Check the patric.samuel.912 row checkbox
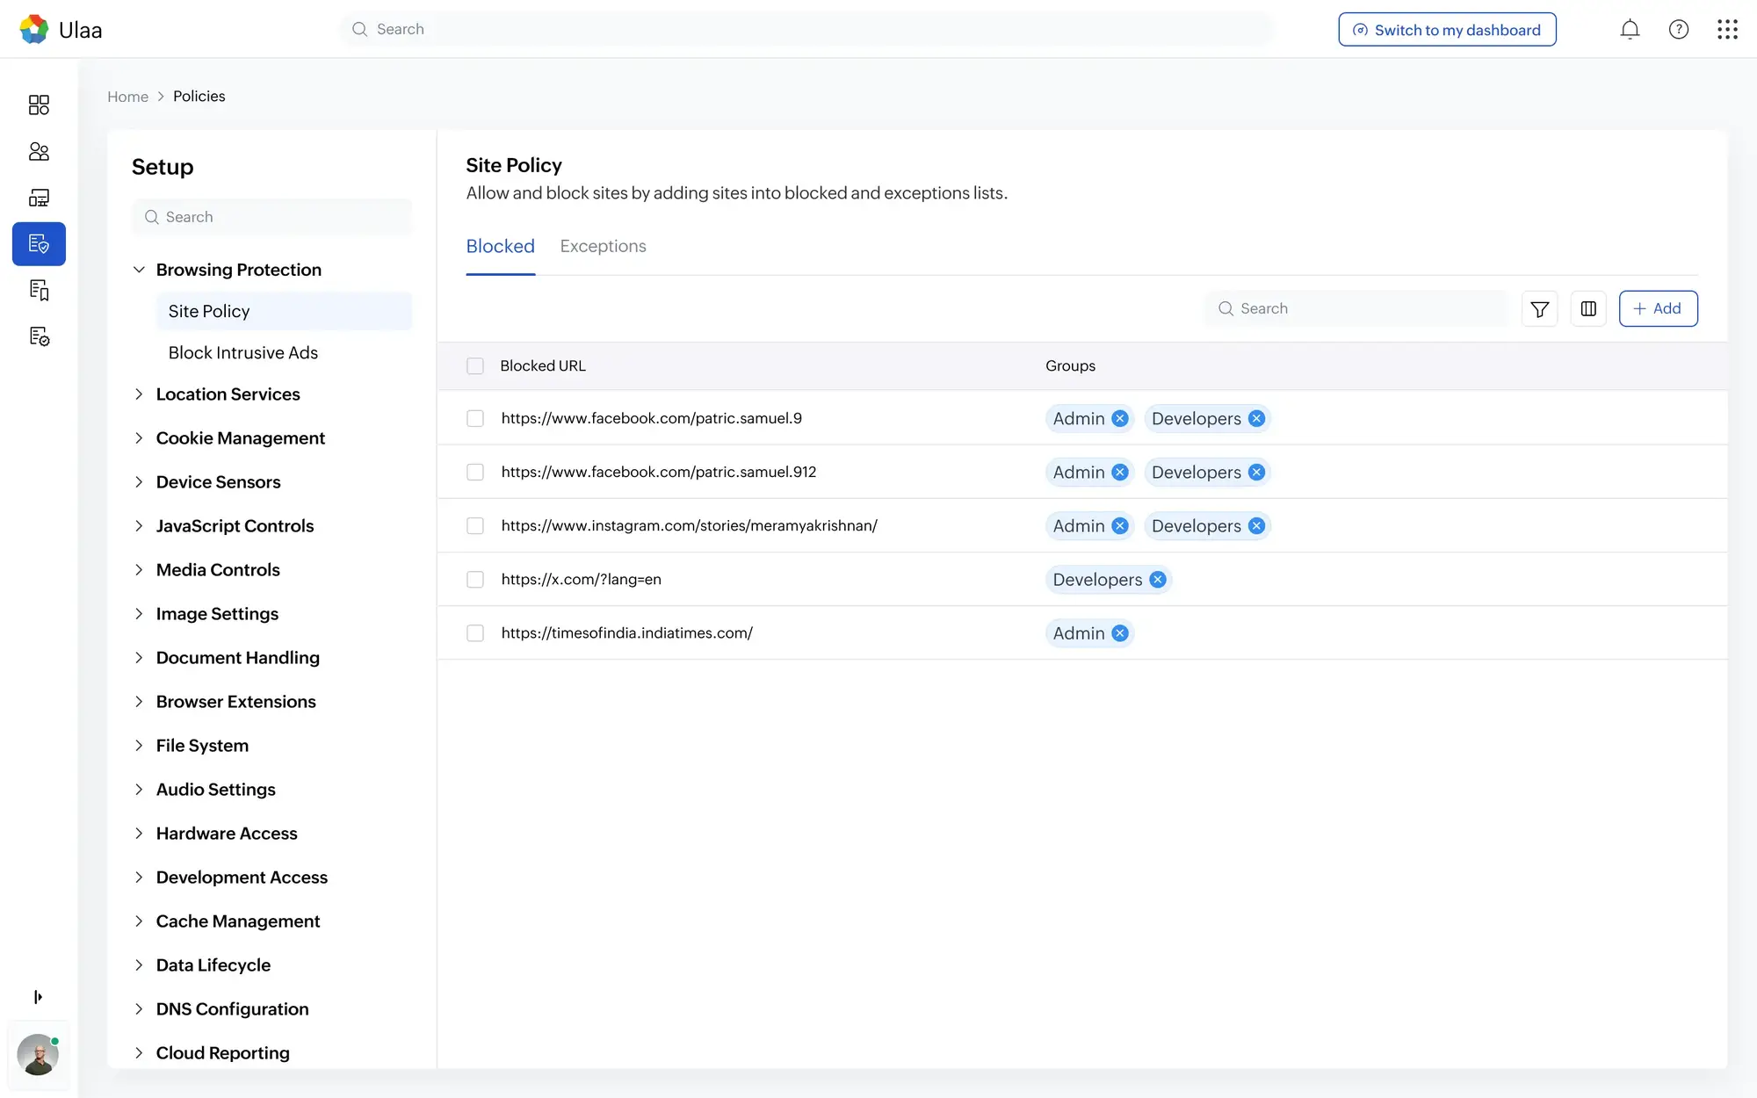1757x1098 pixels. click(475, 473)
